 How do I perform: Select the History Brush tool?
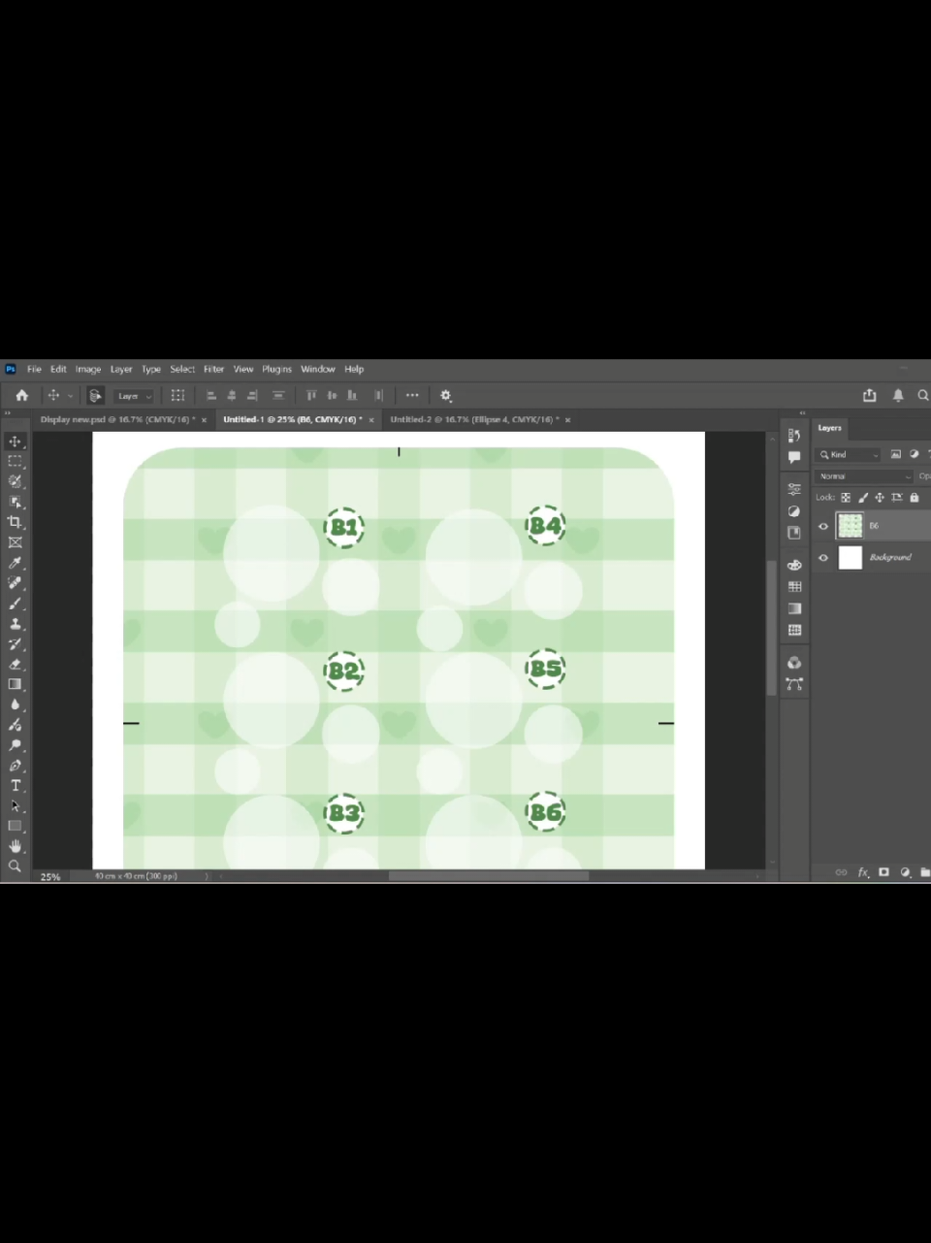(x=15, y=644)
